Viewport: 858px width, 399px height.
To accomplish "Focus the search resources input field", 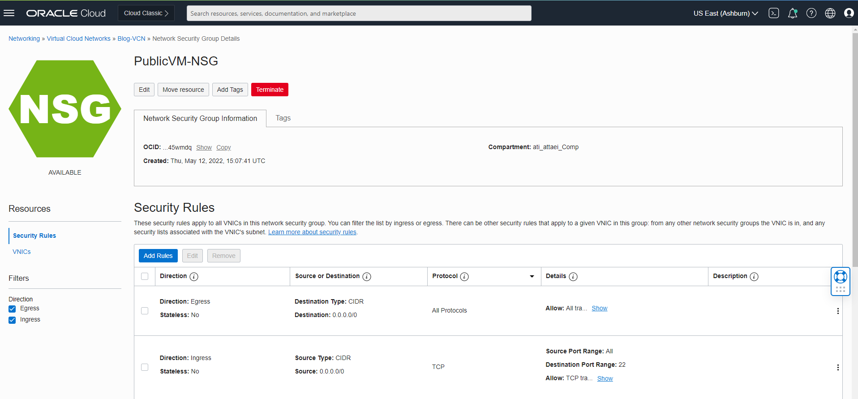I will 359,13.
